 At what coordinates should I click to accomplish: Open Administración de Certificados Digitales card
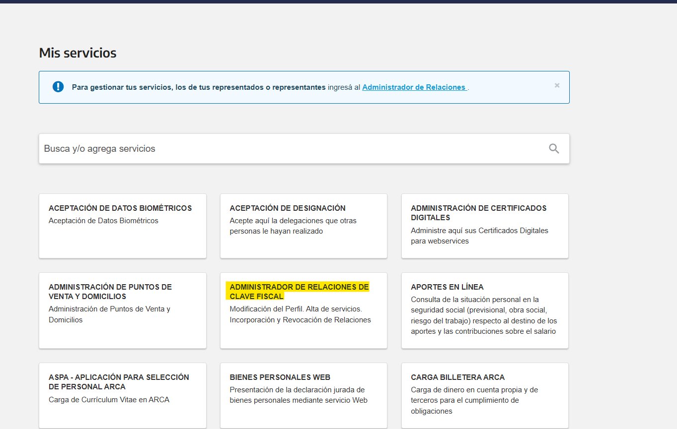[485, 226]
